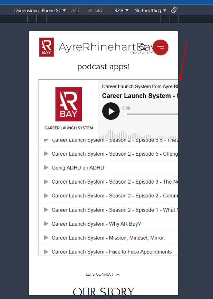Image resolution: width=213 pixels, height=299 pixels.
Task: Click the CAREER LAUNCH SYSTEM caption under cover
Action: (x=69, y=128)
